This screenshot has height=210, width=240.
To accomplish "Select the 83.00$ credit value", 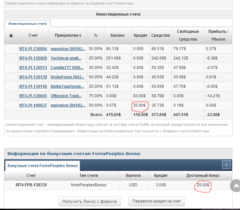I will 139,96.
